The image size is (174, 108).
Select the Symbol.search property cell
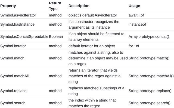(x=13, y=103)
